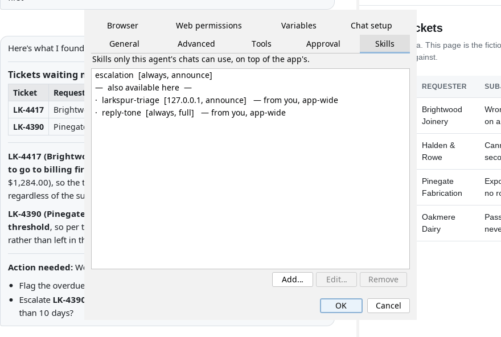This screenshot has height=337, width=501.
Task: Cancel the skills dialog
Action: (x=388, y=306)
